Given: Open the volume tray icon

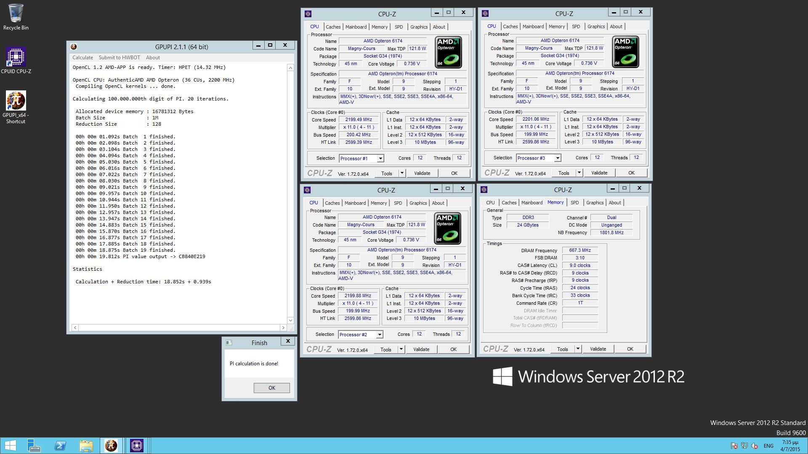Looking at the screenshot, I should pos(755,446).
